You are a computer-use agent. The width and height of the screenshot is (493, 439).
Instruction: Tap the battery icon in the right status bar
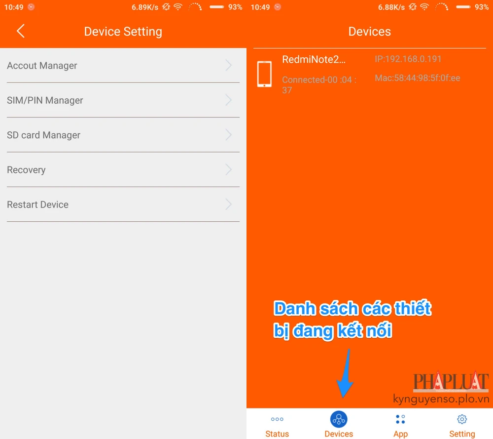[x=463, y=7]
